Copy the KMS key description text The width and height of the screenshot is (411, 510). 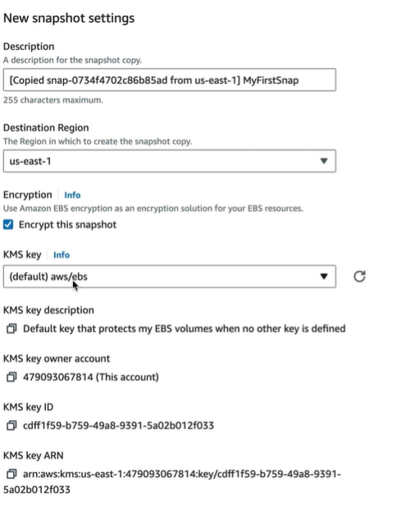click(x=11, y=329)
